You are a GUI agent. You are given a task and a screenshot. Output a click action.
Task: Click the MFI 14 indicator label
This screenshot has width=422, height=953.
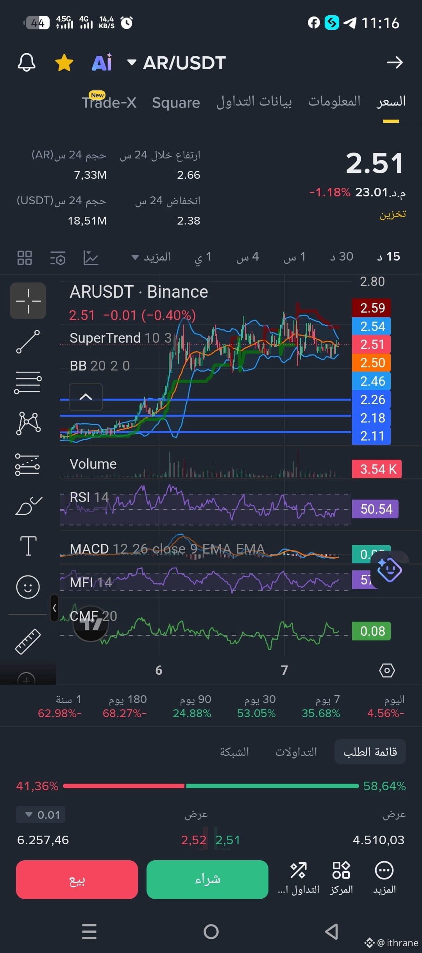(x=91, y=583)
